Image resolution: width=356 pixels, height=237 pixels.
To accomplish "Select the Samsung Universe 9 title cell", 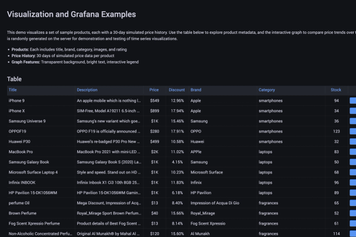I will [x=41, y=121].
